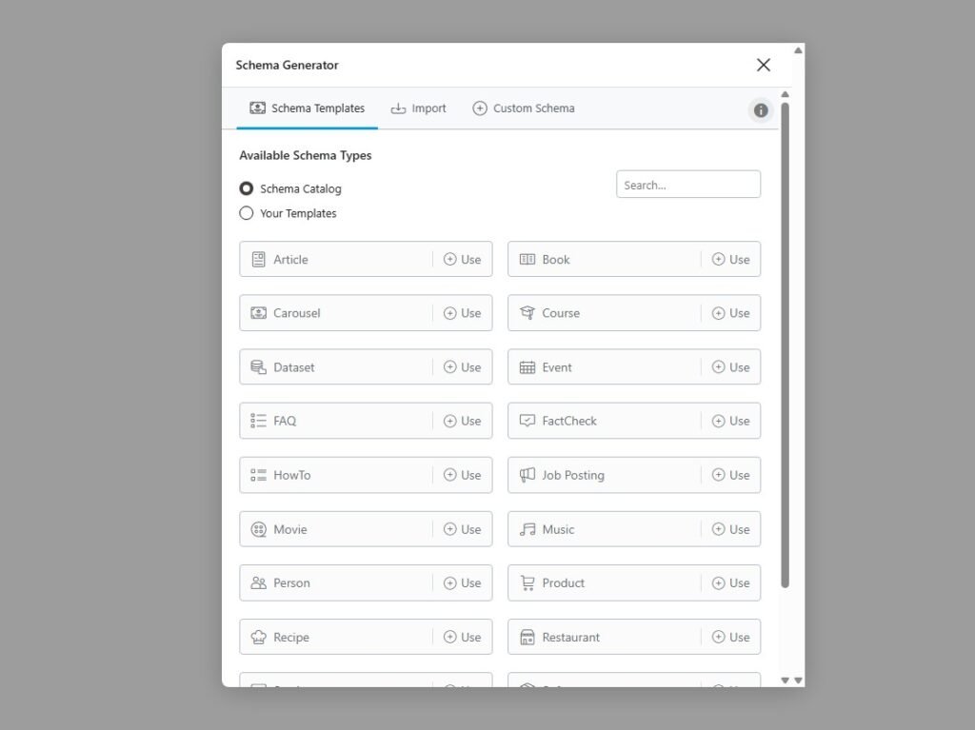975x730 pixels.
Task: Click the info icon in the tab bar
Action: [x=761, y=110]
